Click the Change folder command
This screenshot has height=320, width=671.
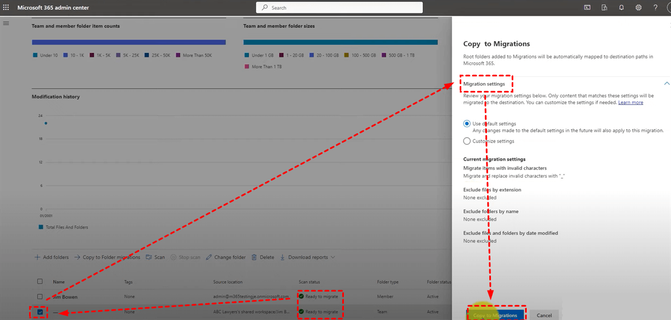226,258
